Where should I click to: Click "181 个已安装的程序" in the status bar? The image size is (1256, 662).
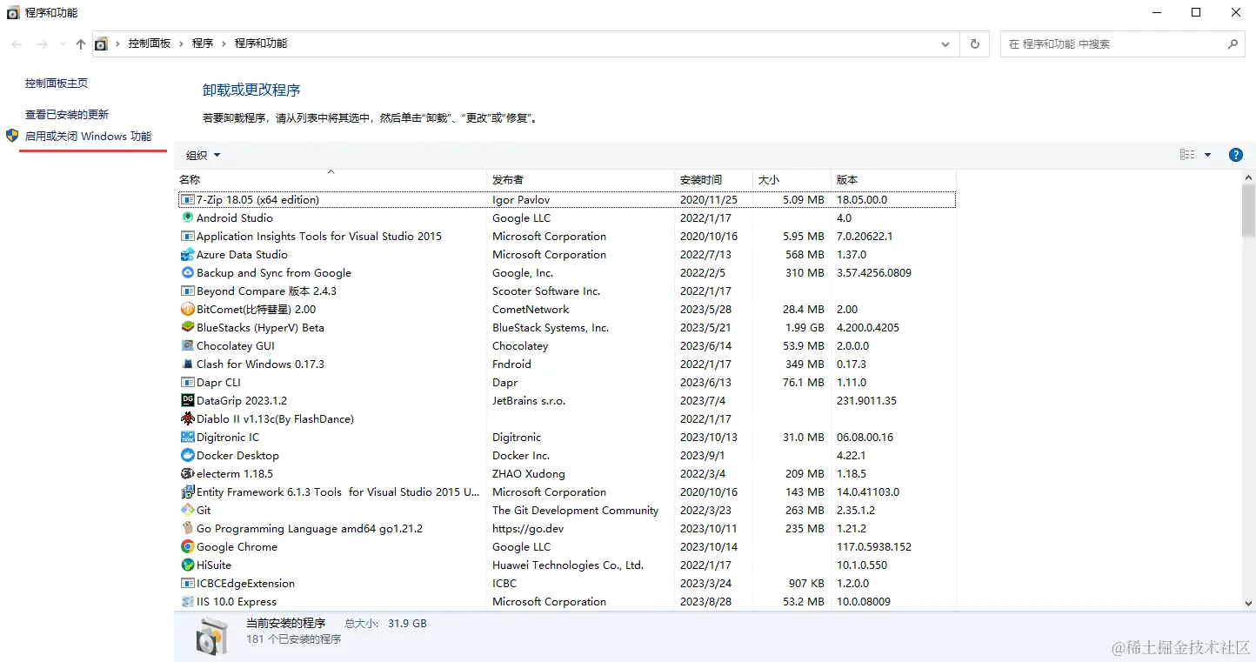click(x=293, y=639)
